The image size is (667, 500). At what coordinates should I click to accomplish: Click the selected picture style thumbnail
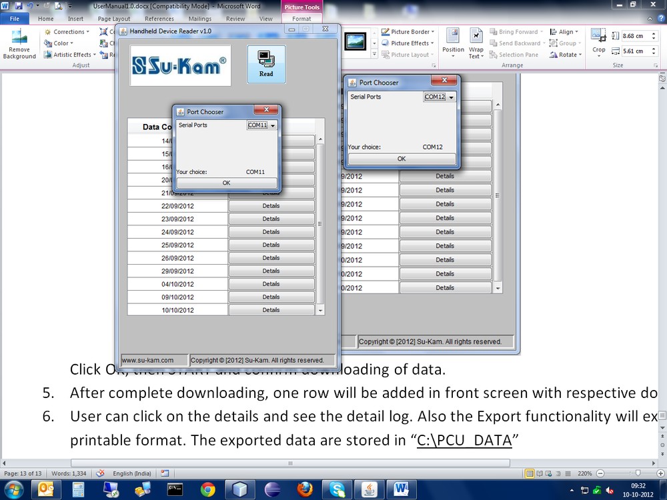point(356,41)
